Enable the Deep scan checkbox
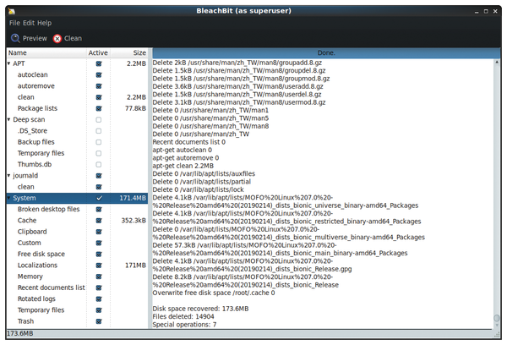The image size is (507, 345). click(99, 120)
